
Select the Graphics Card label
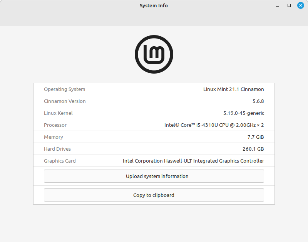click(60, 161)
